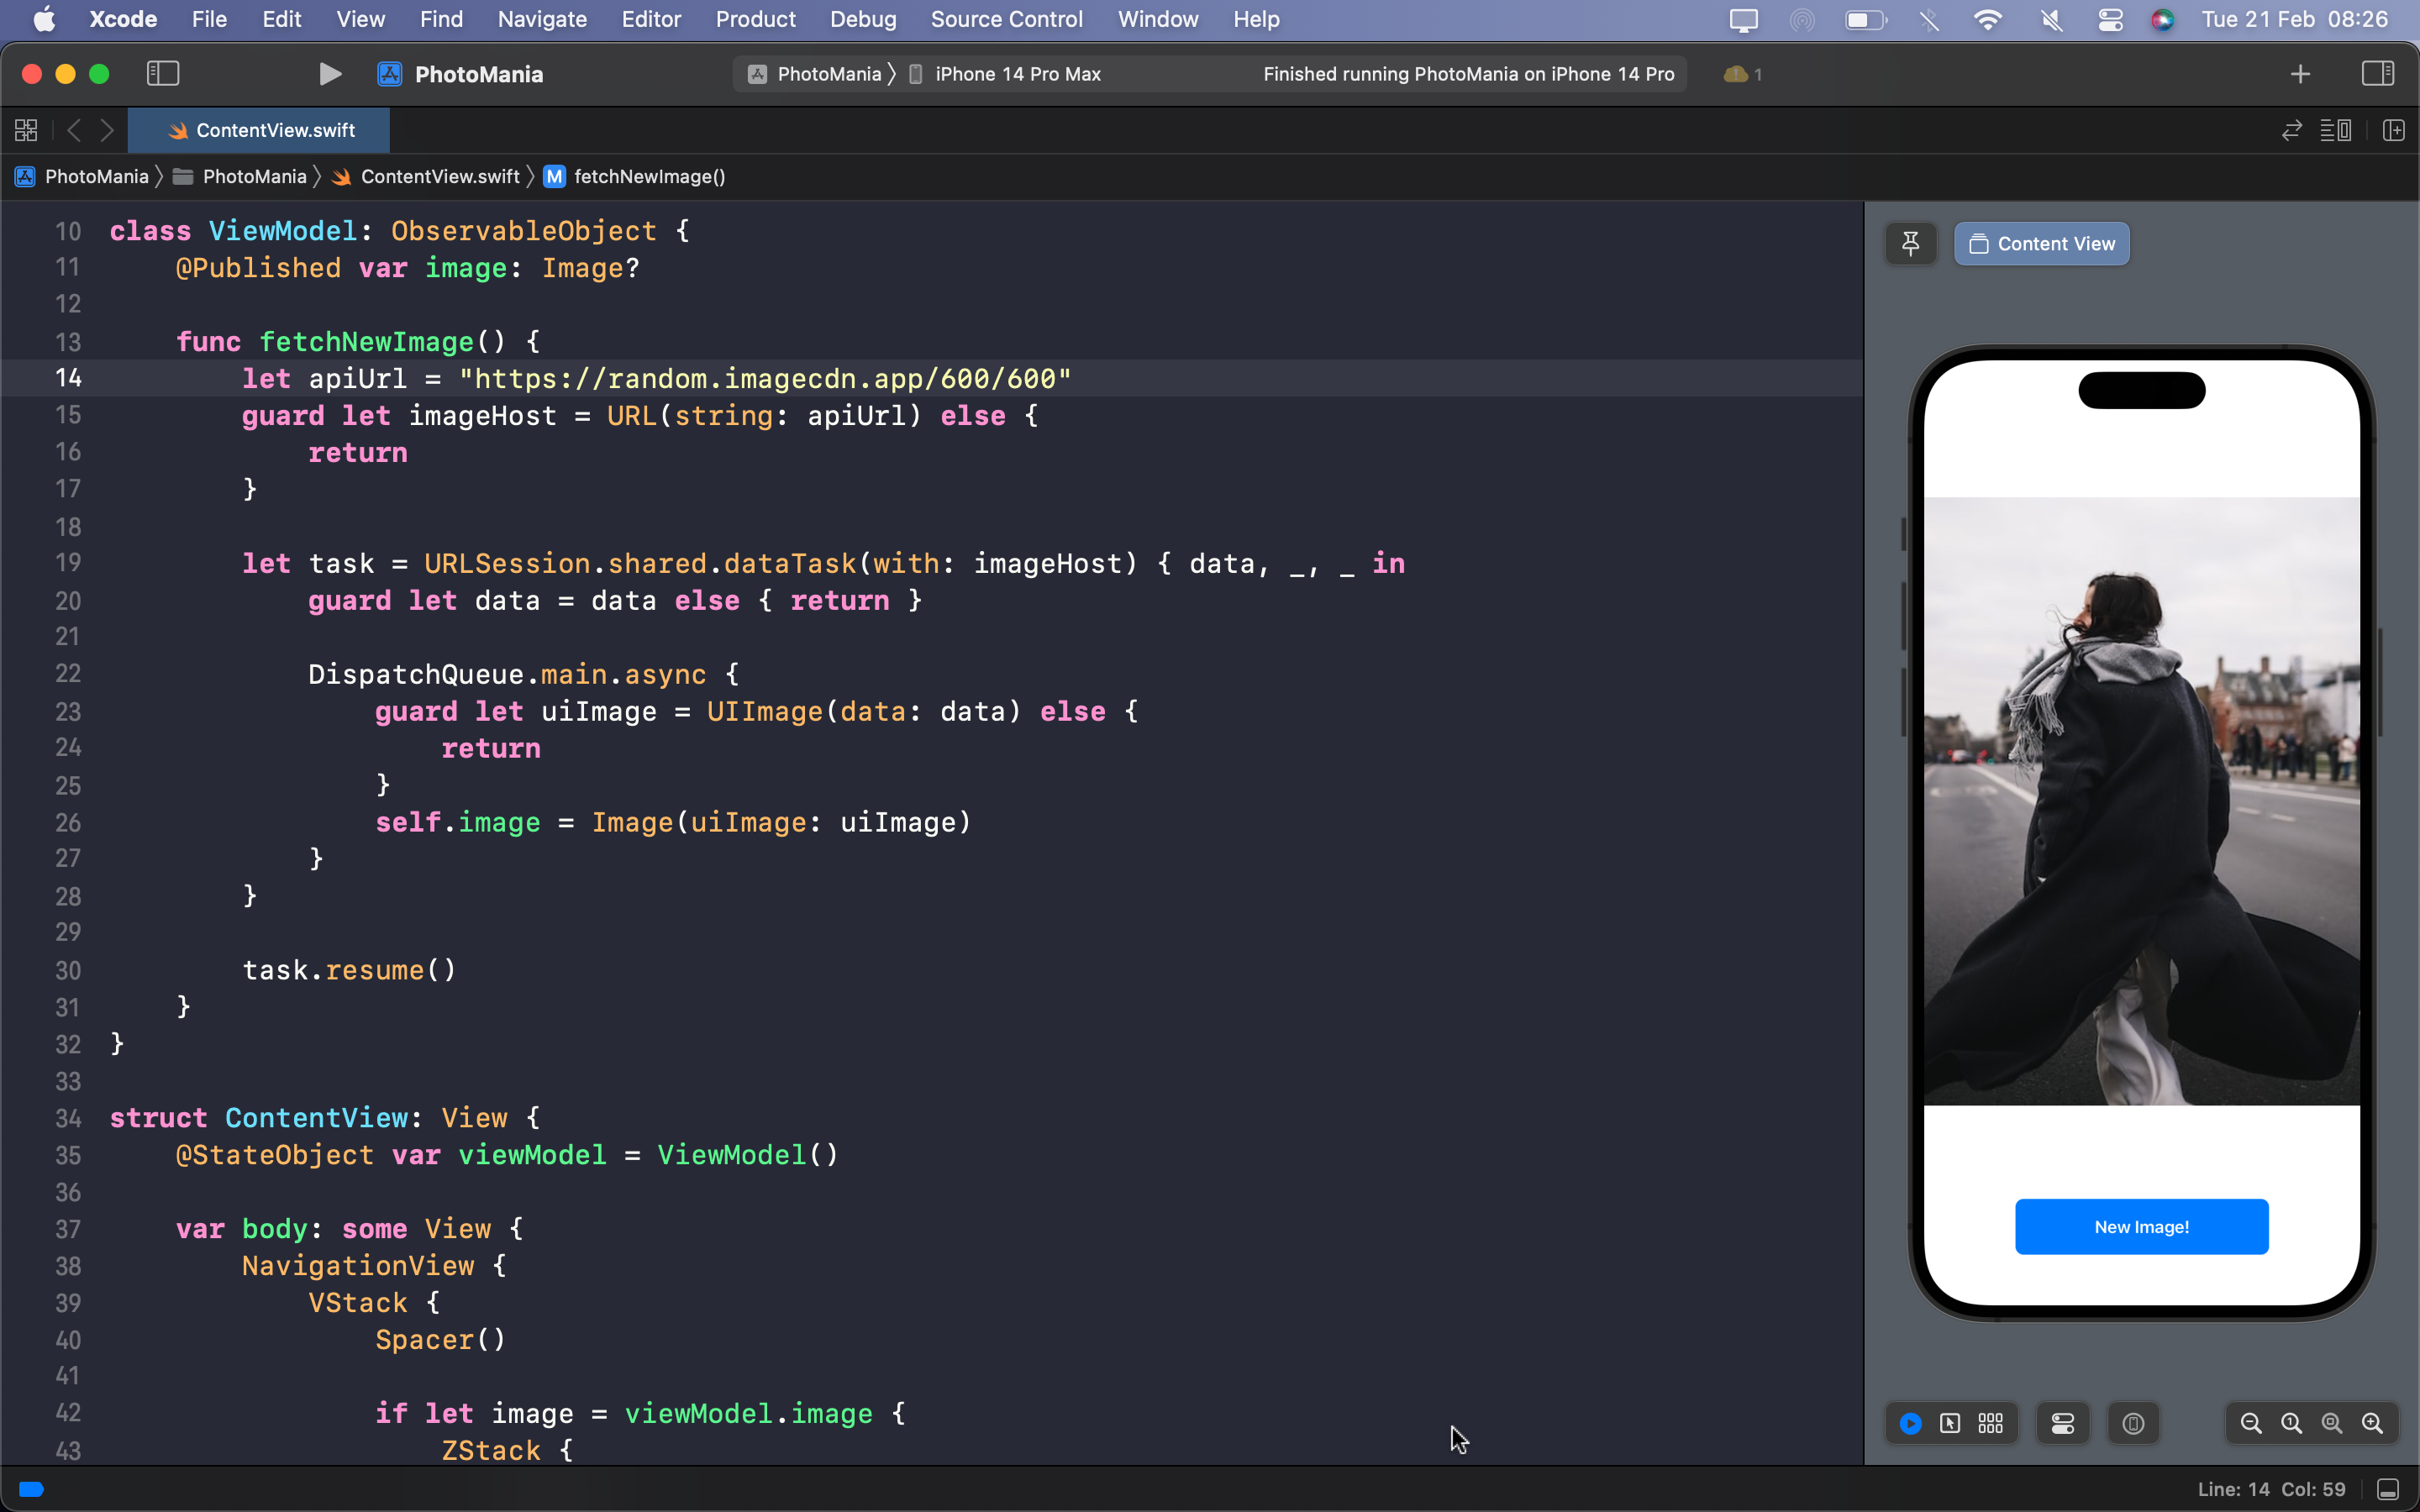Toggle the navigator sidebar
This screenshot has height=1512, width=2420.
[163, 74]
